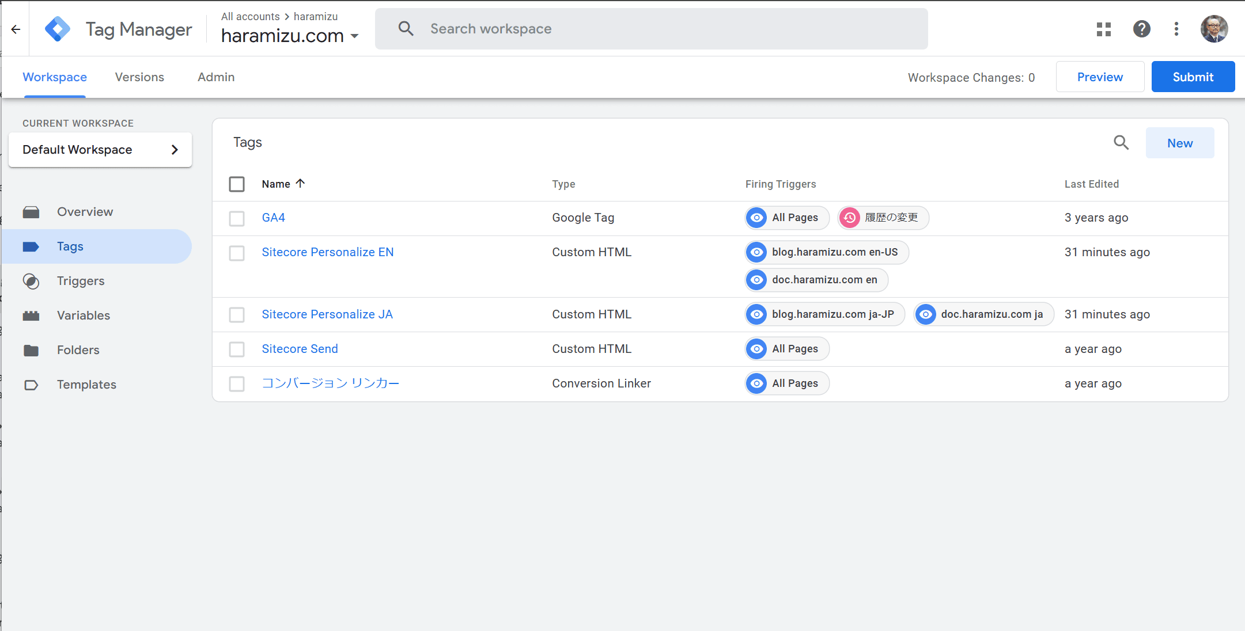Screen dimensions: 1245x631
Task: Open the three-dot more options menu
Action: tap(1176, 29)
